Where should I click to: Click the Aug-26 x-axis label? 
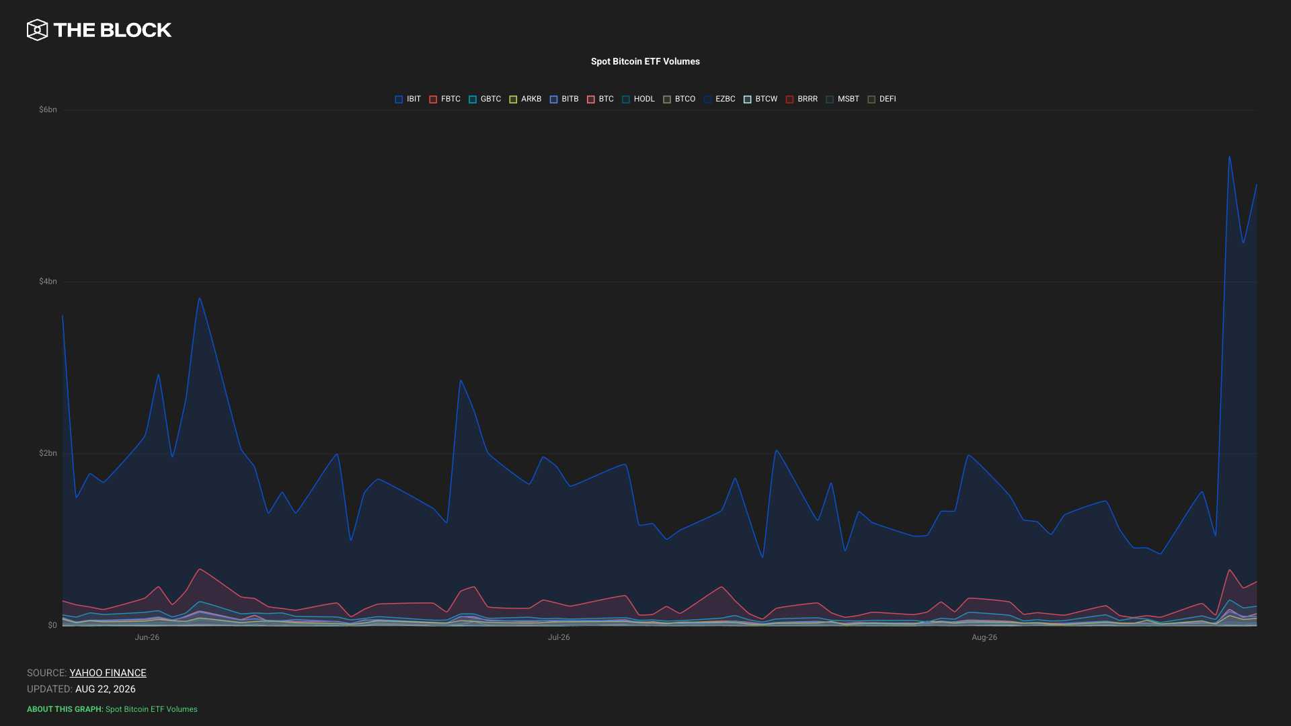click(x=984, y=637)
